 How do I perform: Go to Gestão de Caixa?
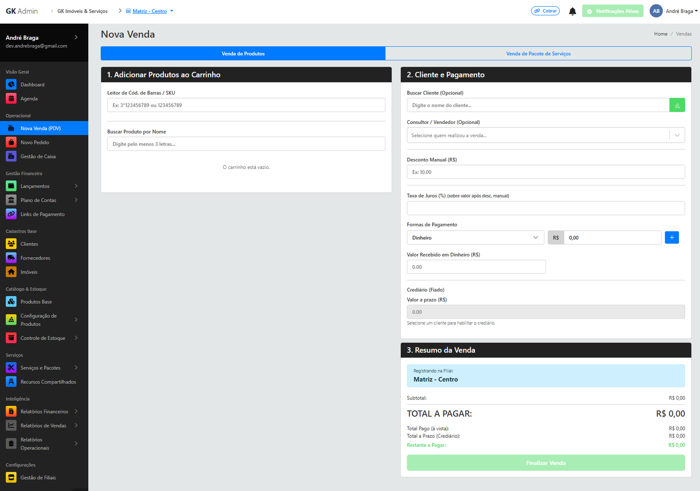38,156
